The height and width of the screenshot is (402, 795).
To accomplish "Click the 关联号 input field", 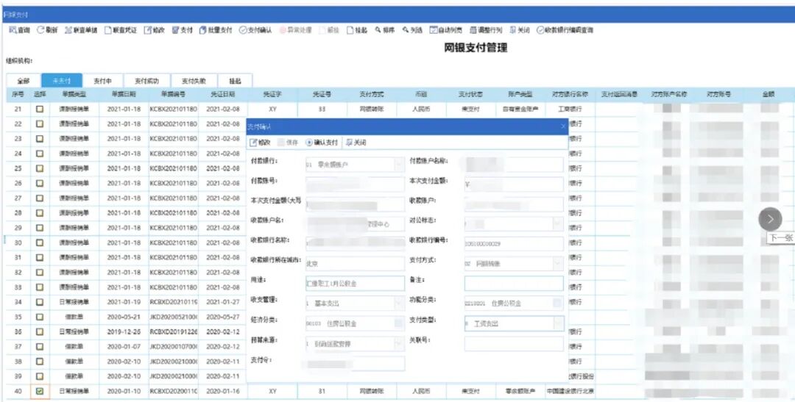I will coord(514,344).
